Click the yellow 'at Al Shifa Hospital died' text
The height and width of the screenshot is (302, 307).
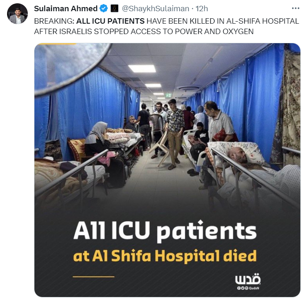coord(165,256)
